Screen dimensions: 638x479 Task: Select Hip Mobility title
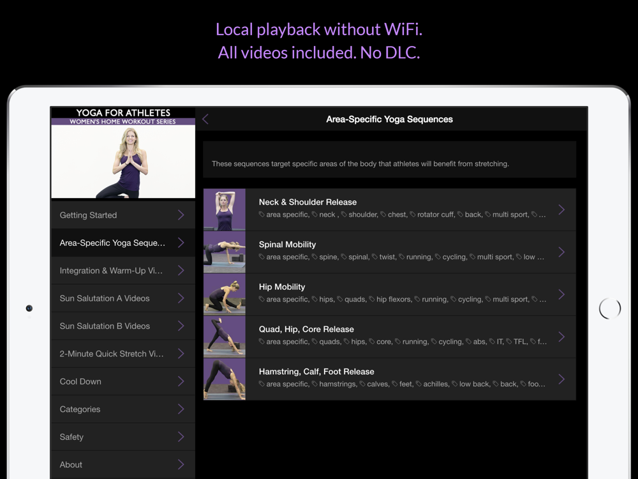282,287
